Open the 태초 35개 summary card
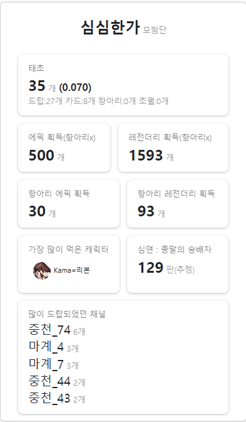 click(123, 85)
